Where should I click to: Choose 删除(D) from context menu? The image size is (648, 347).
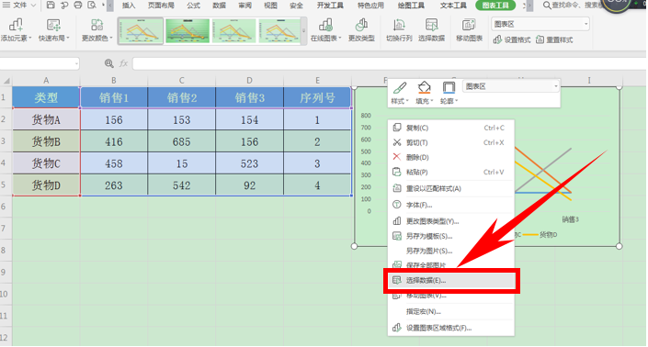(451, 157)
